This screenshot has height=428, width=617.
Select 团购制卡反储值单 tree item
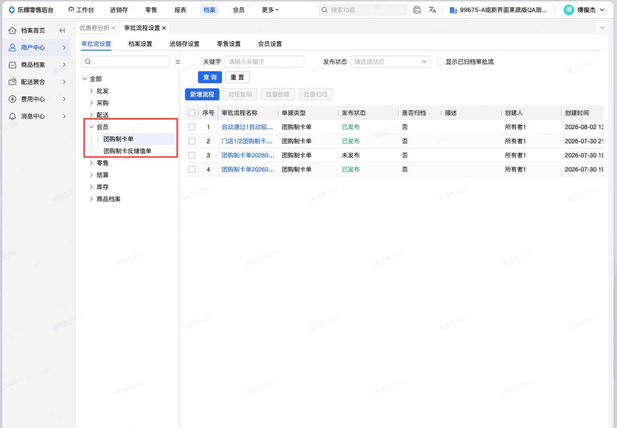[128, 151]
